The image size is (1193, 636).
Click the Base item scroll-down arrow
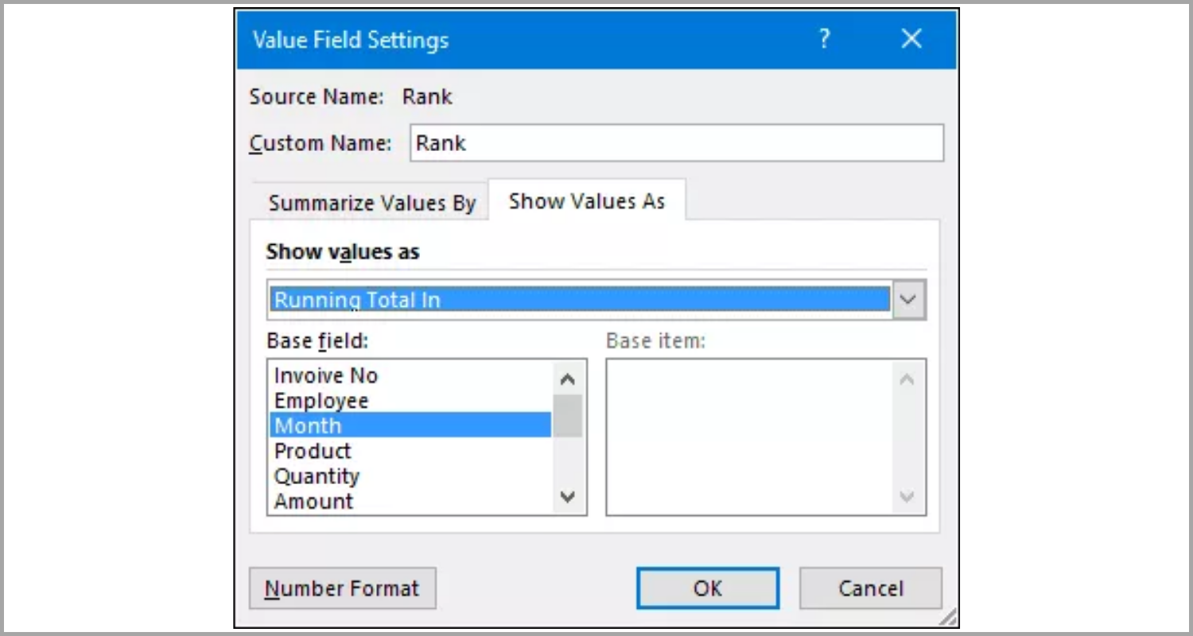[x=907, y=494]
